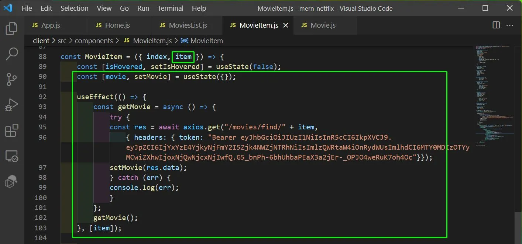Open the Extensions view
The image size is (522, 244).
pyautogui.click(x=12, y=130)
